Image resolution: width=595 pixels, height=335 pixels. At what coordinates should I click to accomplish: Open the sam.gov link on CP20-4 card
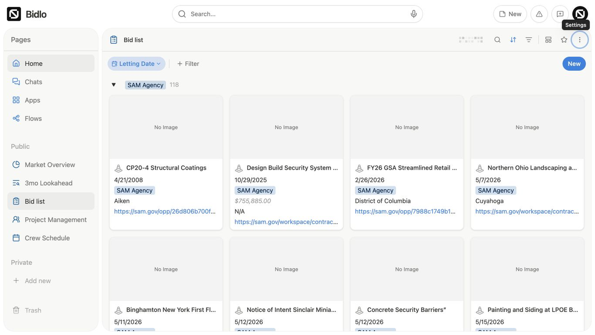(165, 211)
